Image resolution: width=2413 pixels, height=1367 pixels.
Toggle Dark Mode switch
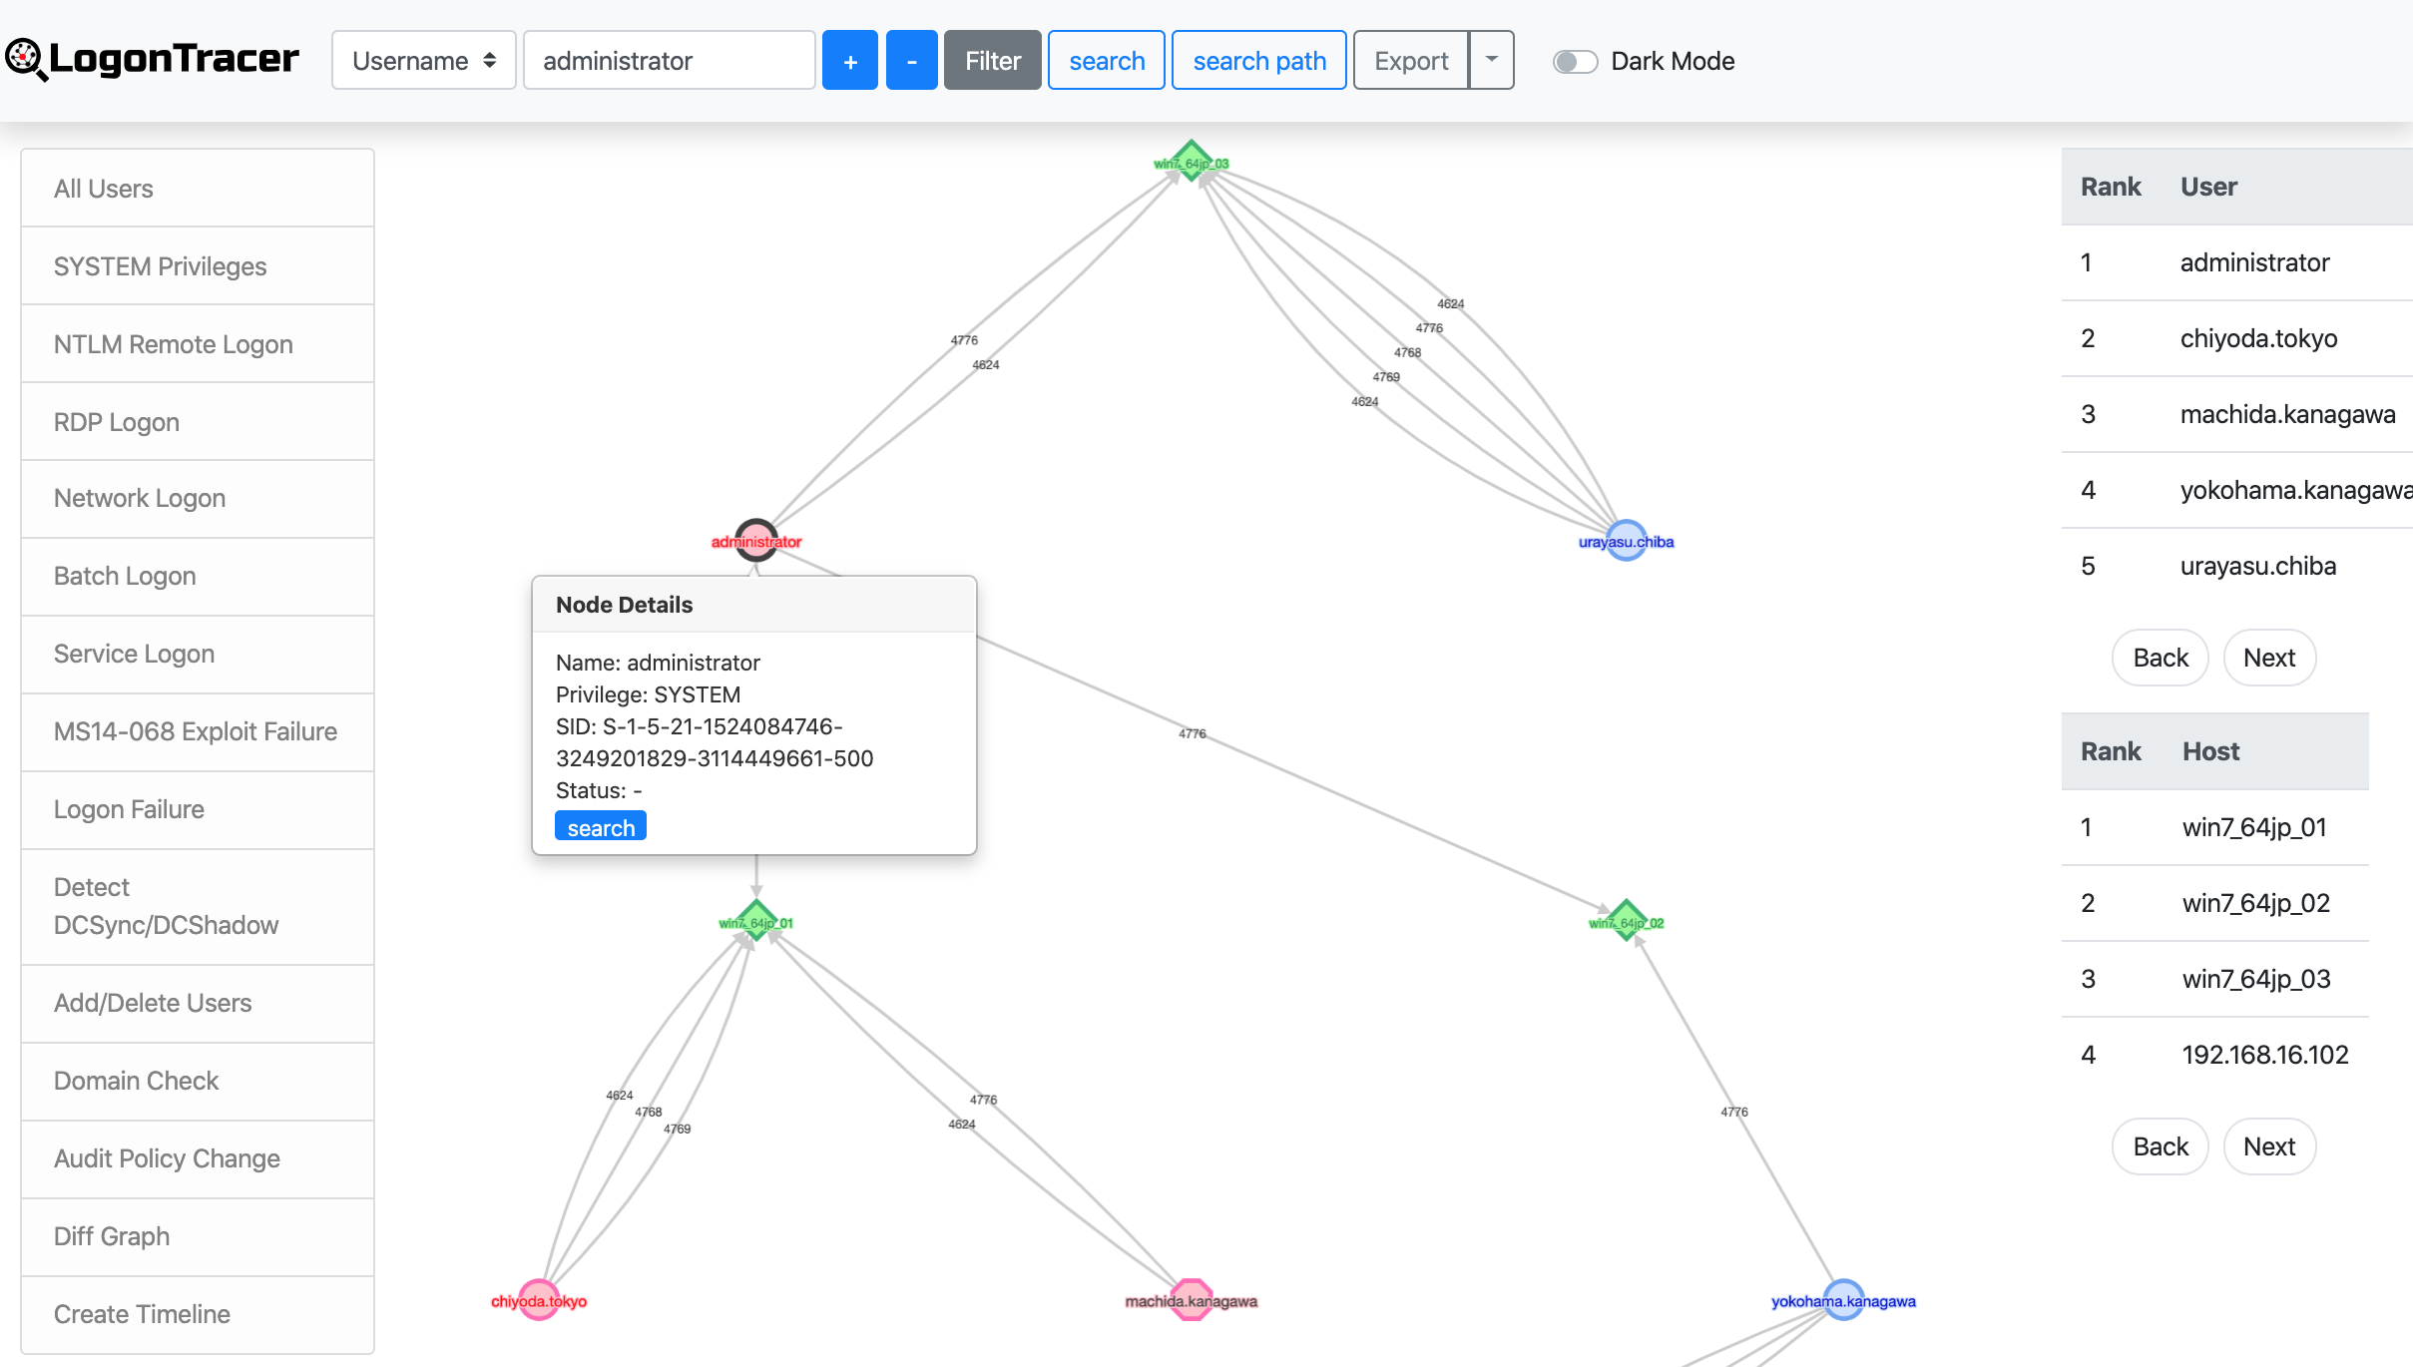(1575, 60)
